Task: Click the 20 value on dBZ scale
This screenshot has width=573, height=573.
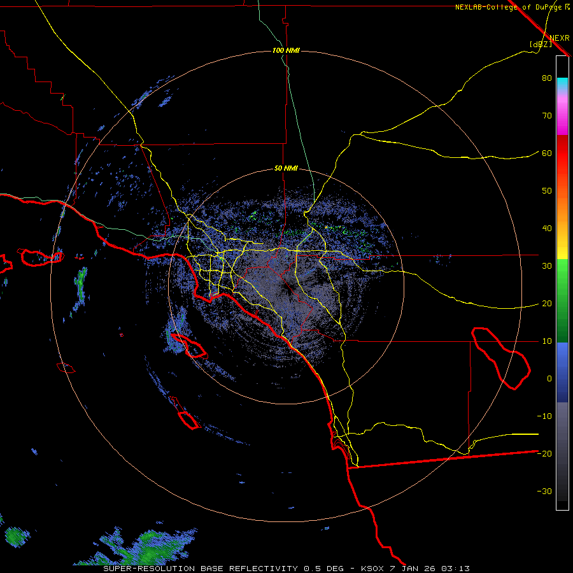Action: pos(547,304)
